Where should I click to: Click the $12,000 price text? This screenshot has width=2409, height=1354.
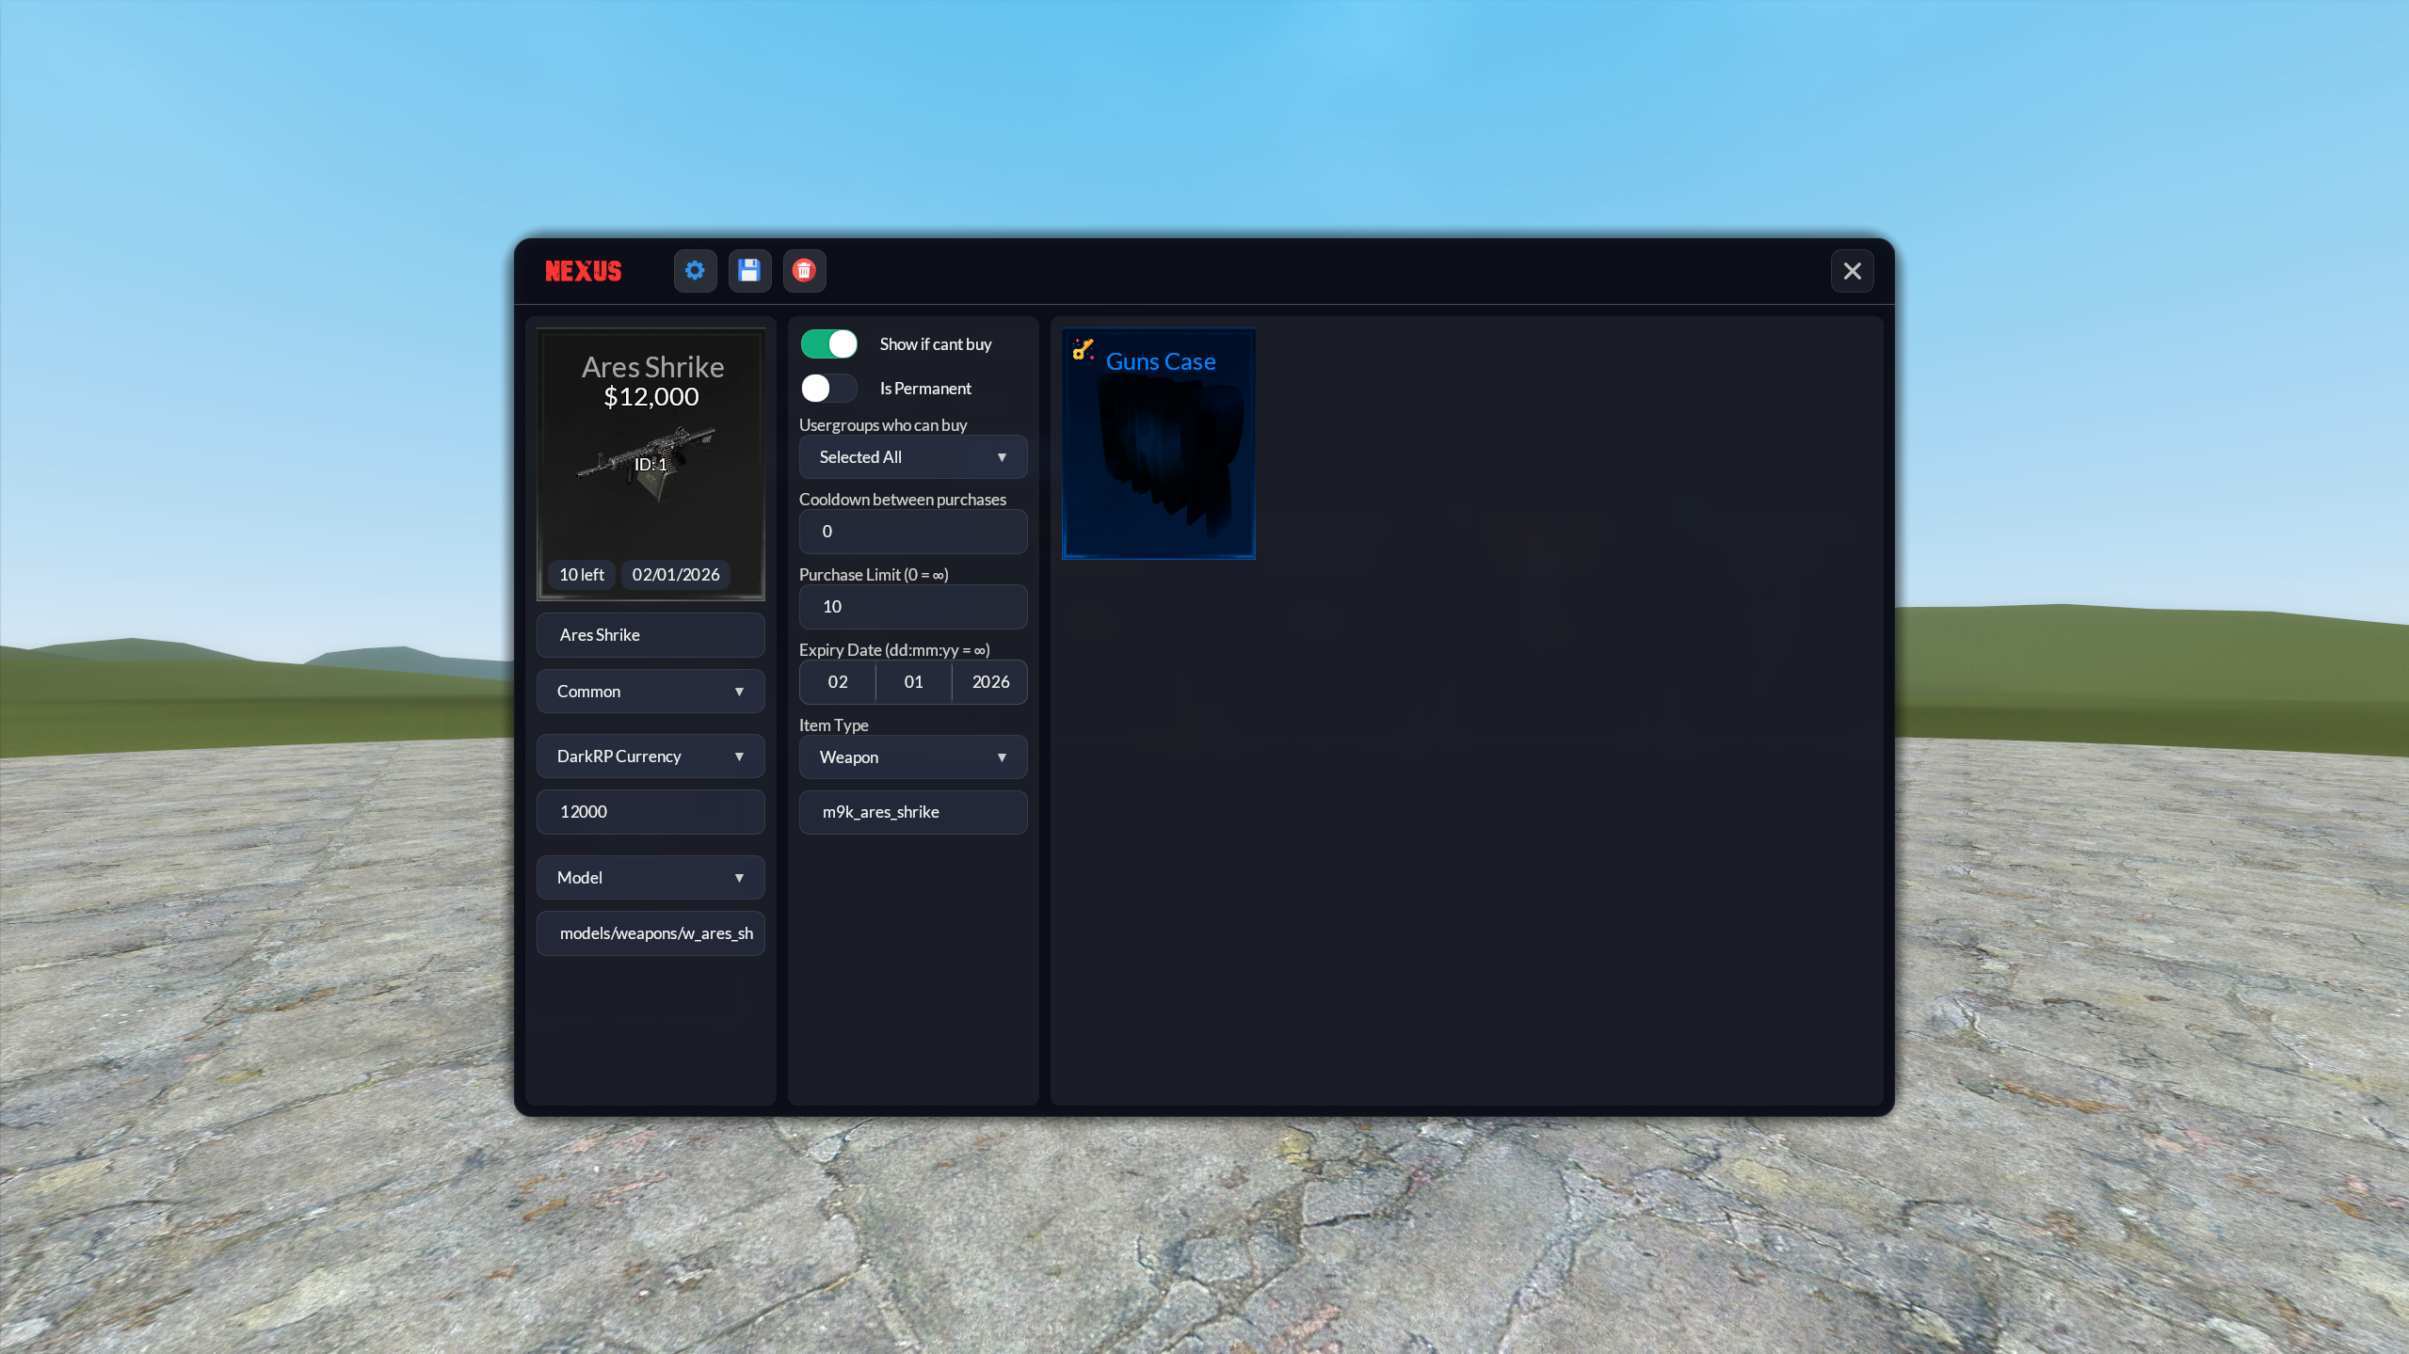(x=650, y=397)
